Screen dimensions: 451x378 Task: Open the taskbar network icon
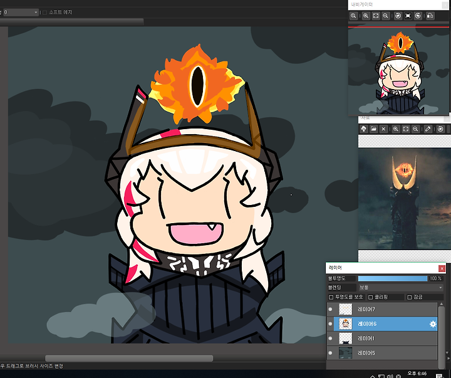coord(381,376)
